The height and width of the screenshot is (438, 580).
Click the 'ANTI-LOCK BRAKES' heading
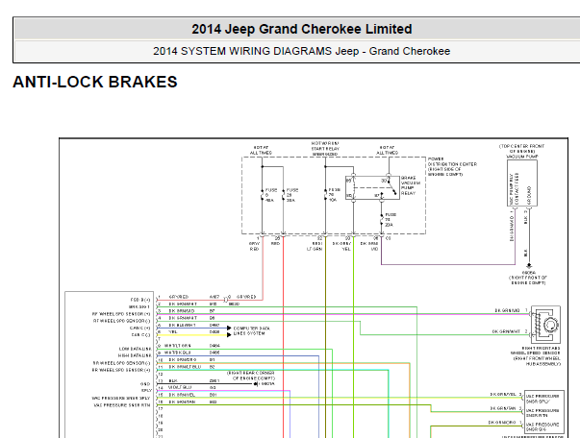(95, 82)
